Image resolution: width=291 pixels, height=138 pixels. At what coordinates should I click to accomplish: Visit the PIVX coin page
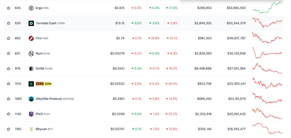tap(43, 114)
